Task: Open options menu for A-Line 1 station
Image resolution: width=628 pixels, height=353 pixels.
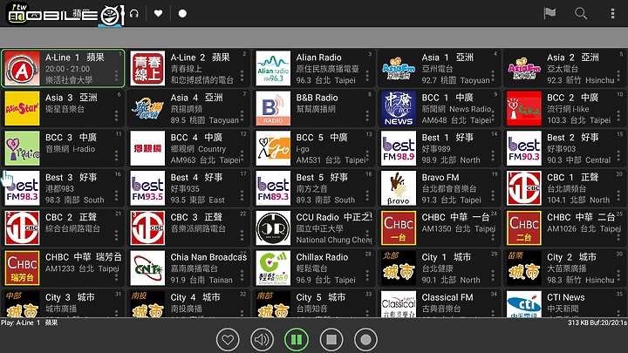Action: coord(117,75)
